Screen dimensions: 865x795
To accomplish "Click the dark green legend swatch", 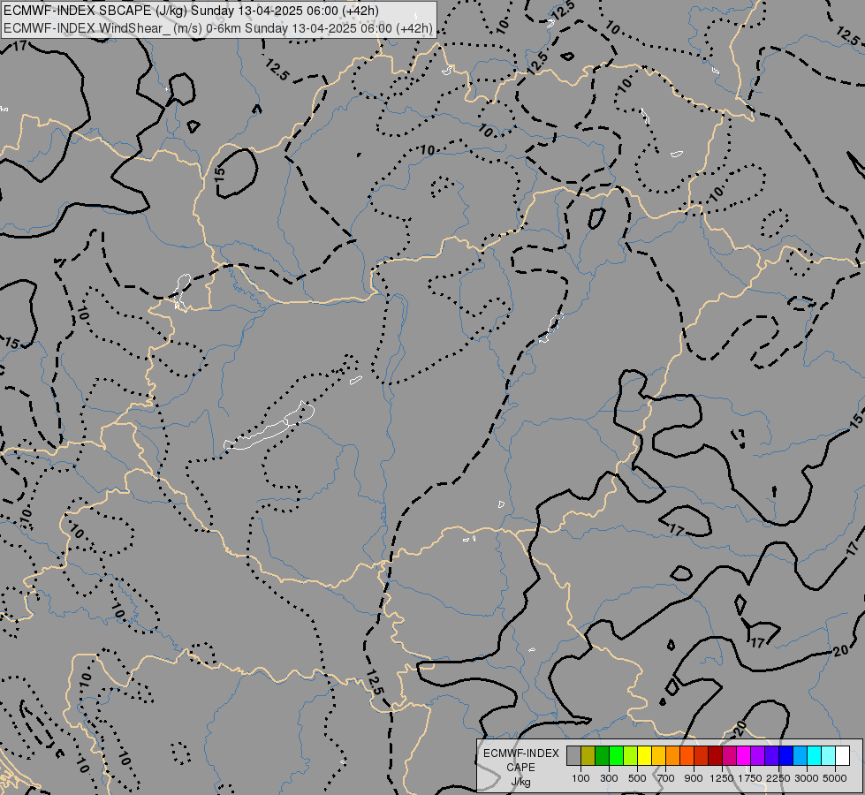I will (602, 756).
